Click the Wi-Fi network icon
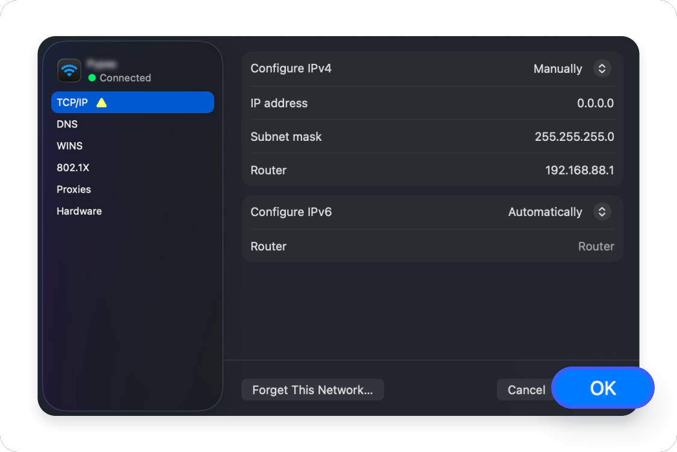677x452 pixels. [69, 70]
